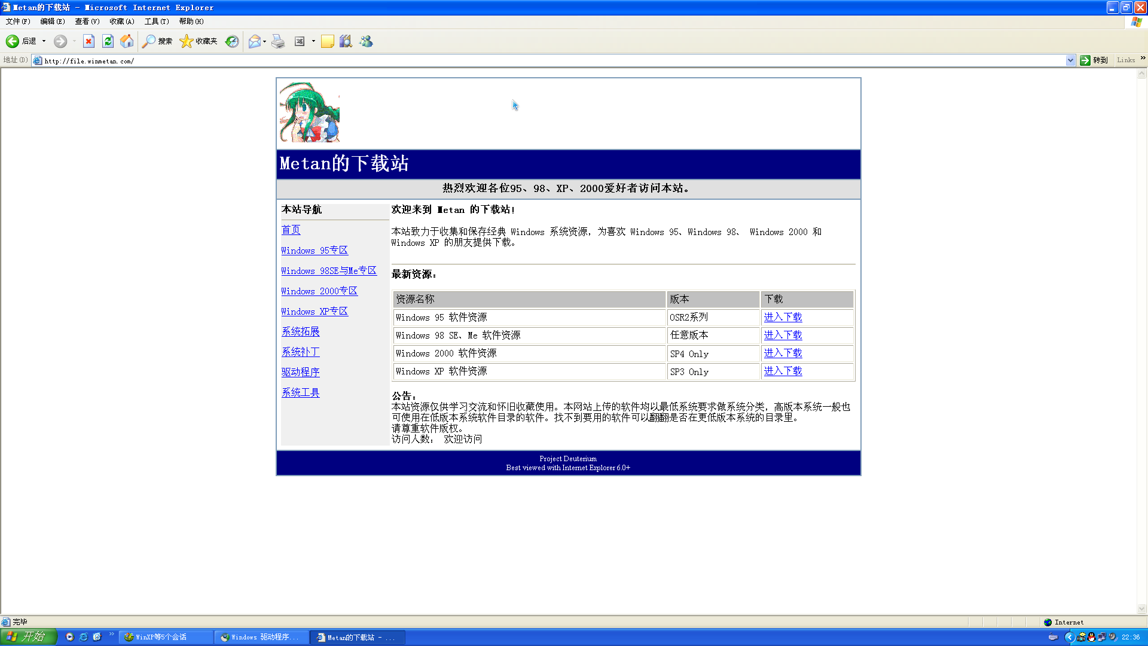
Task: Open the on-screen keyboard language bar icon
Action: click(1053, 637)
